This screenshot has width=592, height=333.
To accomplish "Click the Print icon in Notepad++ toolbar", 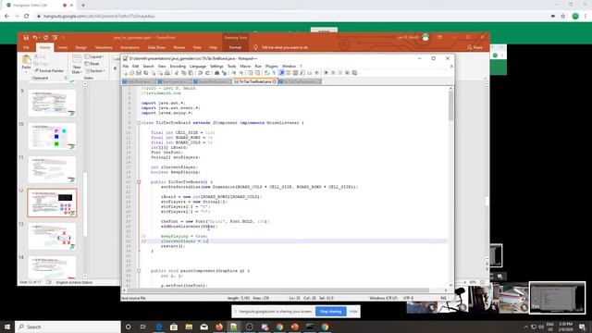I will tap(166, 73).
